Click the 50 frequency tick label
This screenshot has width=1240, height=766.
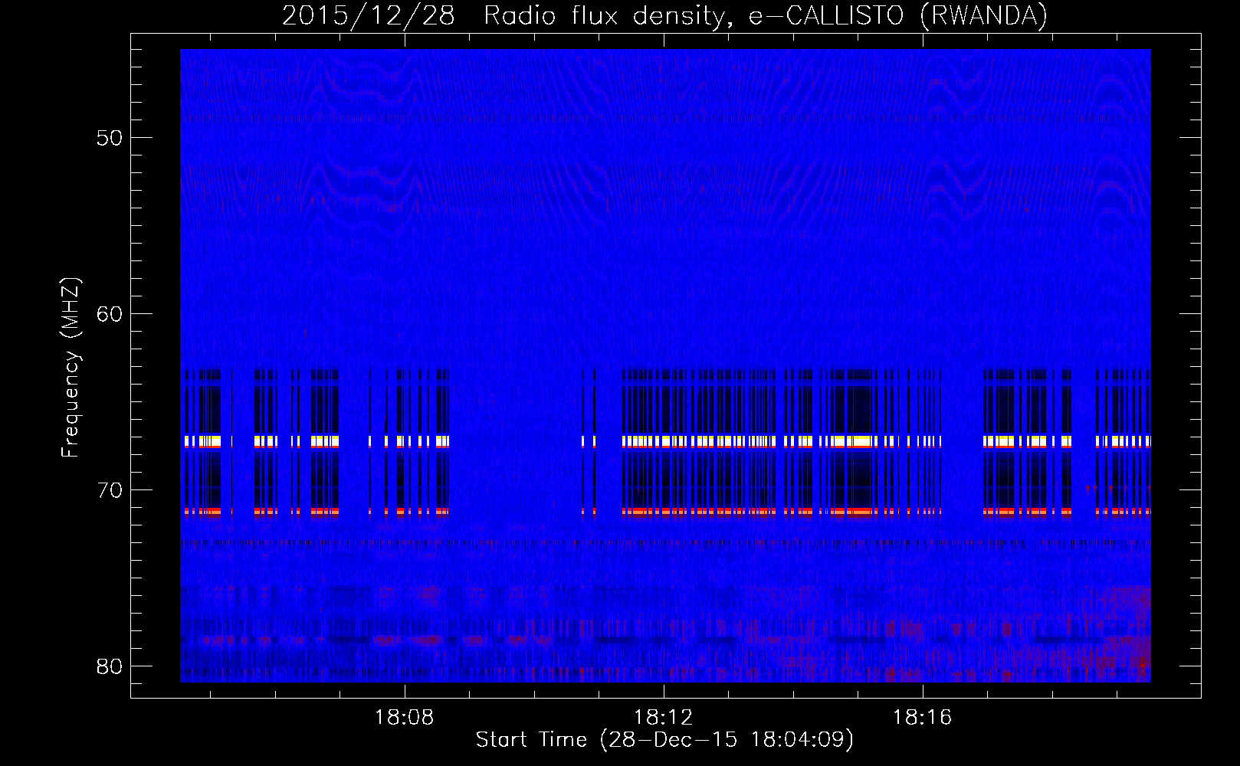110,138
